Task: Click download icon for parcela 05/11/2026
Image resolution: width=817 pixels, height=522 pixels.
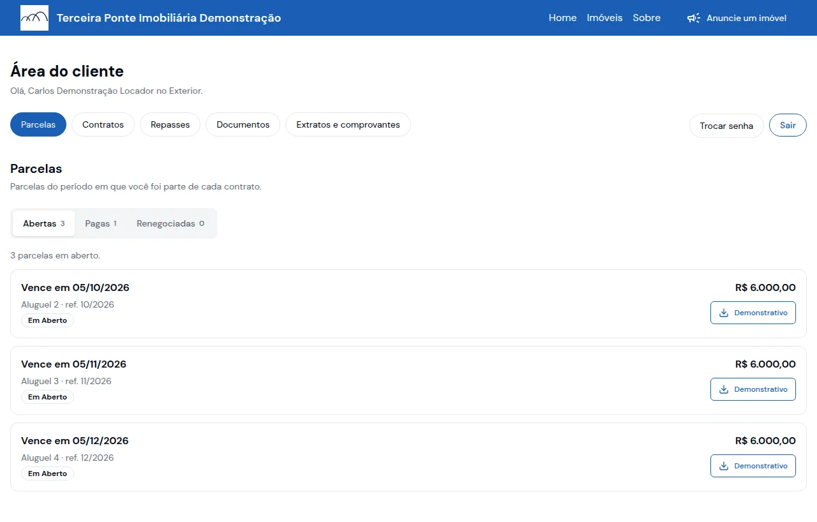Action: 724,389
